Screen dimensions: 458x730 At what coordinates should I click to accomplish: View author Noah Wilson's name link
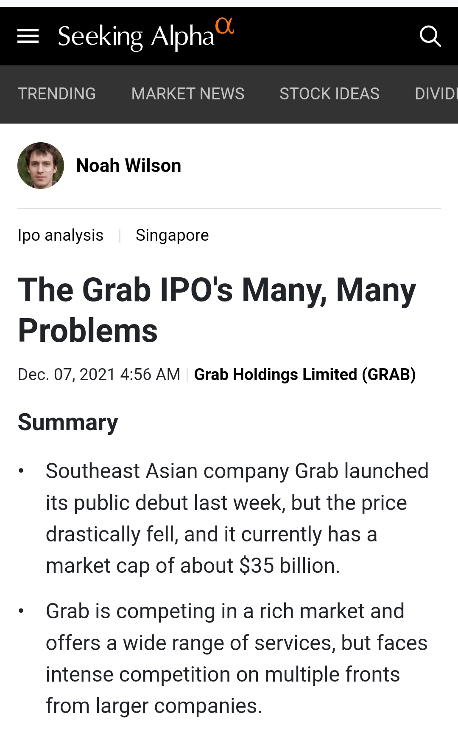[128, 166]
